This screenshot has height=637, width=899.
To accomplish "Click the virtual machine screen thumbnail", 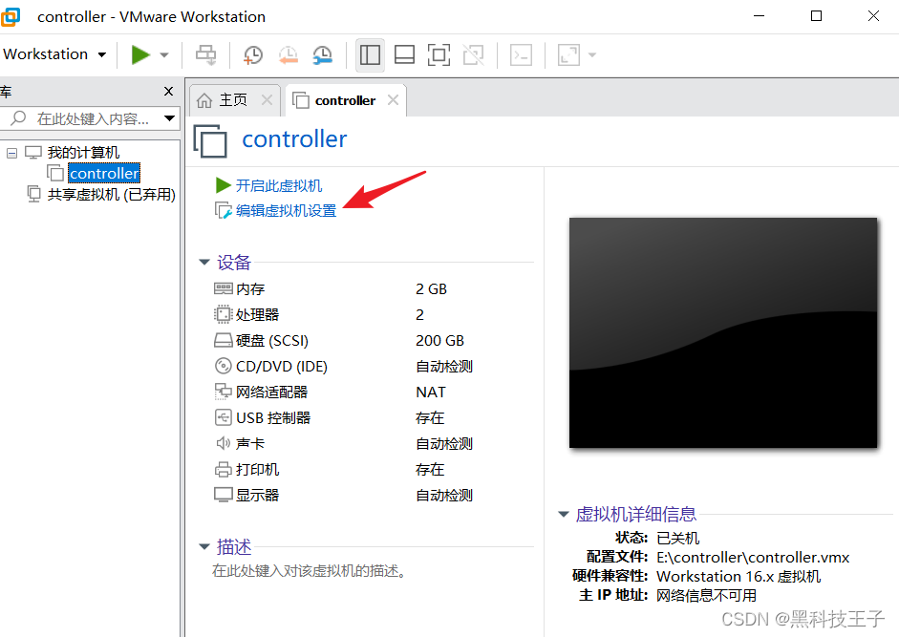I will pos(723,332).
